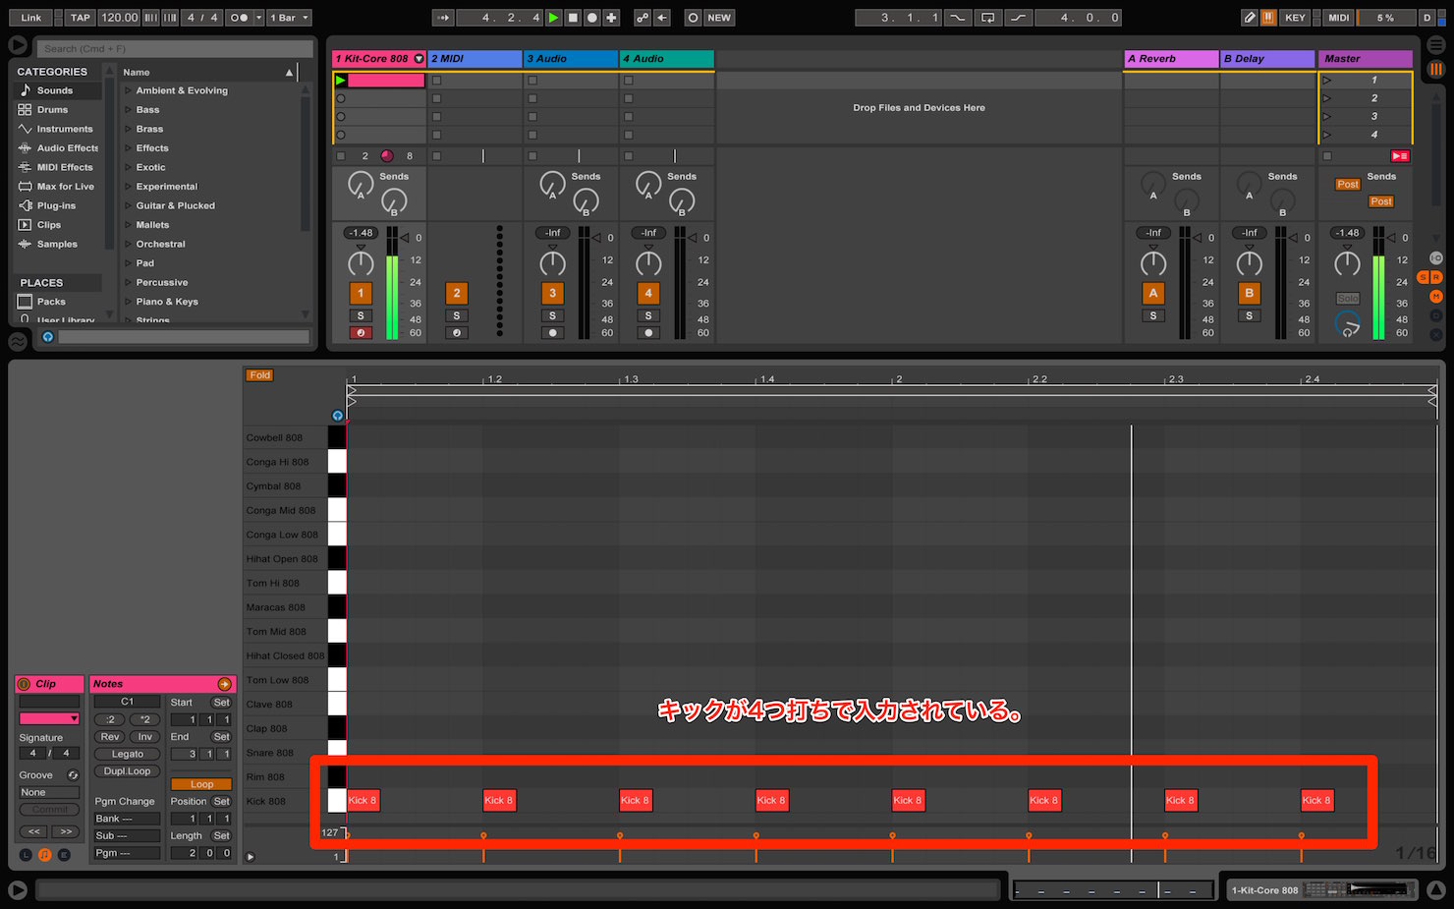The image size is (1454, 909).
Task: Toggle the metronome icon
Action: point(239,18)
